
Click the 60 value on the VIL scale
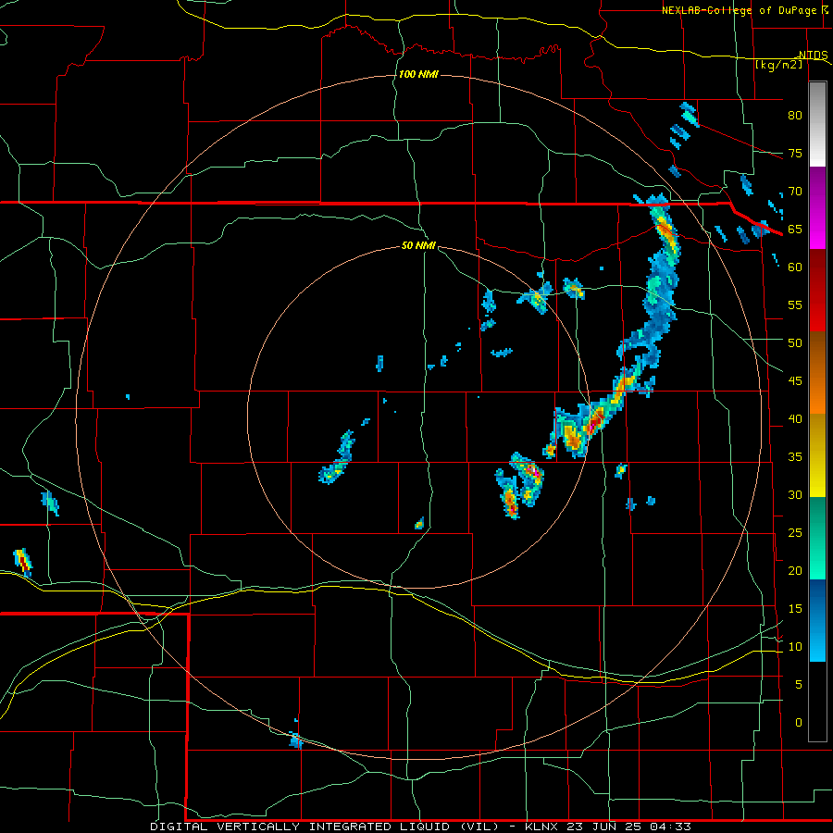tap(795, 267)
